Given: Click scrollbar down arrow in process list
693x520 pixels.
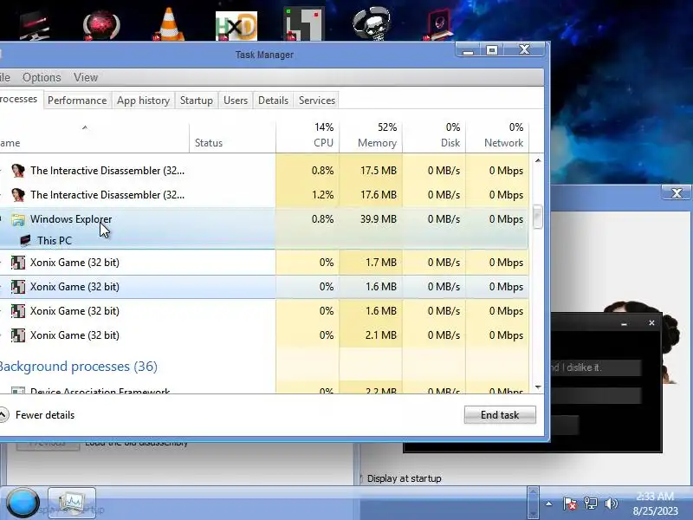Looking at the screenshot, I should [538, 387].
